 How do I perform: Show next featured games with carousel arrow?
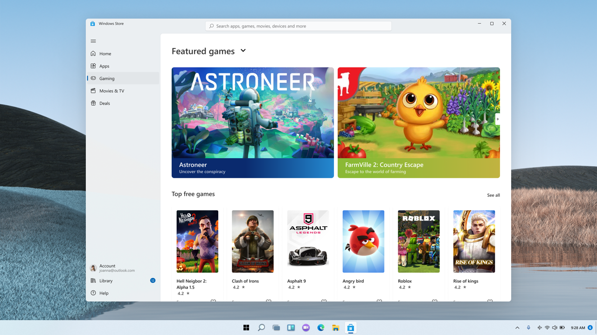(x=498, y=119)
